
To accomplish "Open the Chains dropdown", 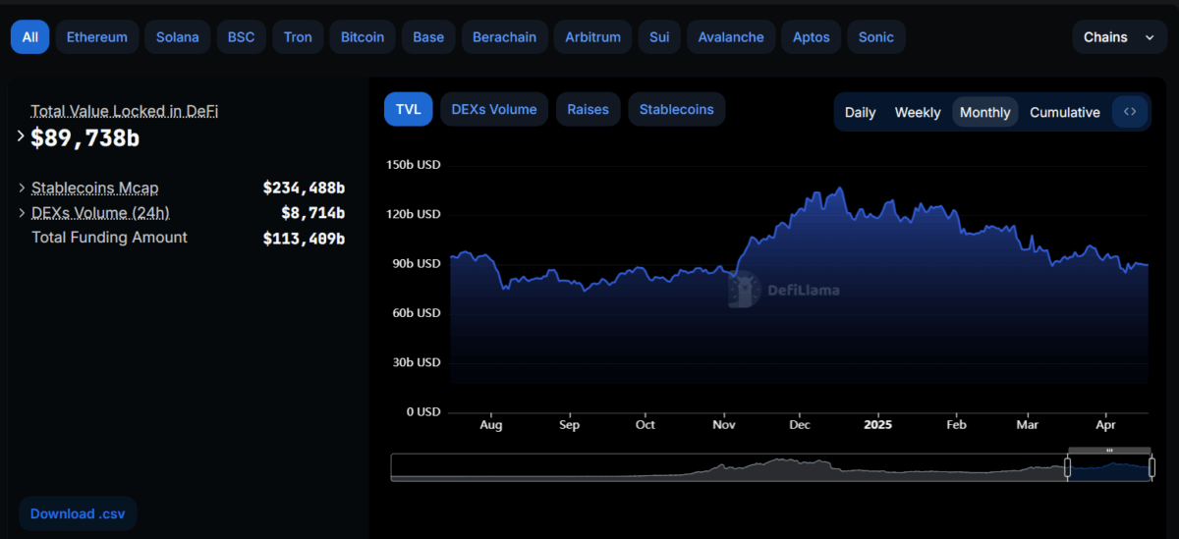I will (1118, 37).
